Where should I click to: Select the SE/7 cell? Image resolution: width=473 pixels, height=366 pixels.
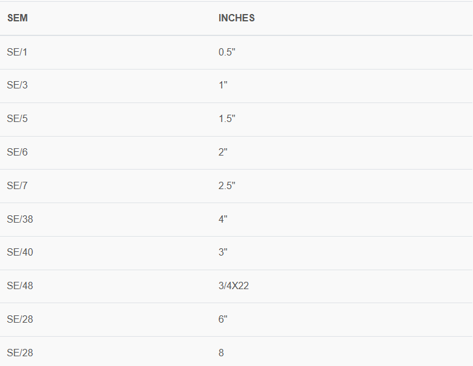click(17, 185)
